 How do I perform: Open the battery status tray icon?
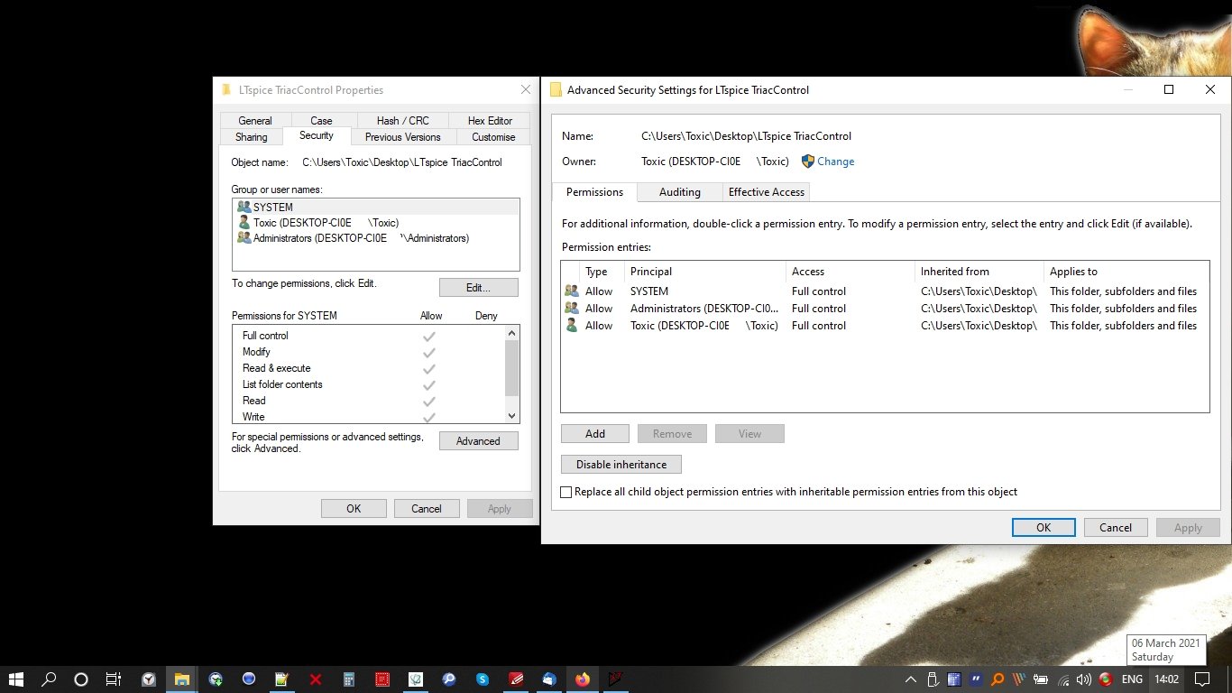pos(1041,679)
